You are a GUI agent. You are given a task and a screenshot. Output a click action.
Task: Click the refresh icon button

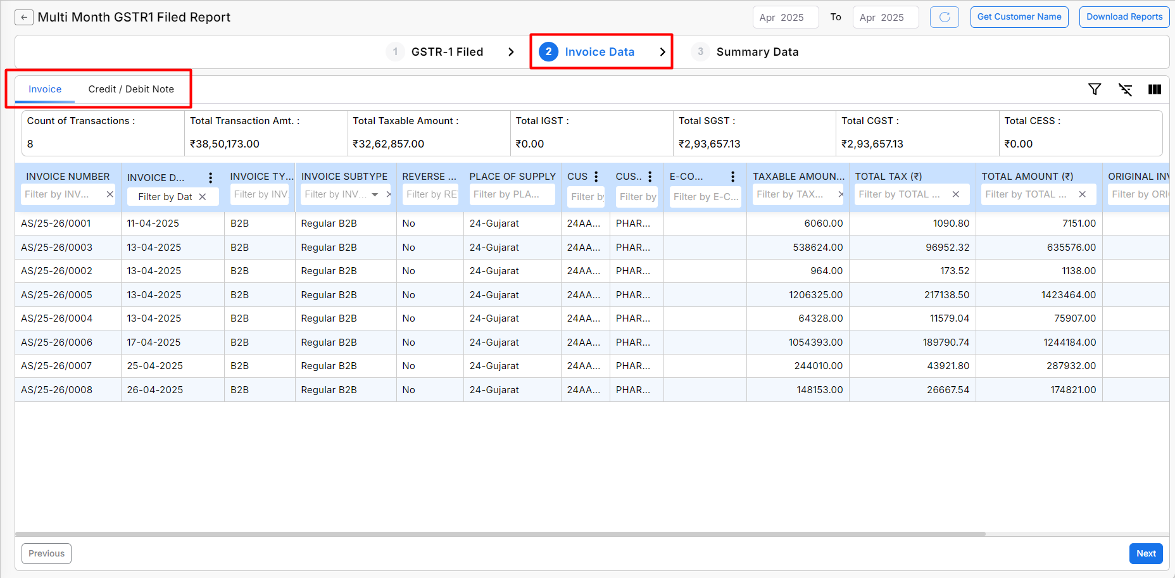tap(944, 17)
